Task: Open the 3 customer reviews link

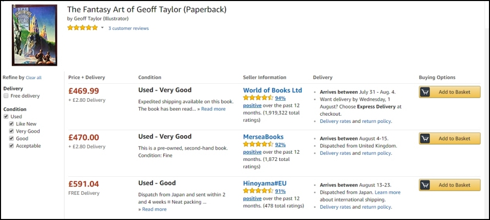Action: [128, 28]
